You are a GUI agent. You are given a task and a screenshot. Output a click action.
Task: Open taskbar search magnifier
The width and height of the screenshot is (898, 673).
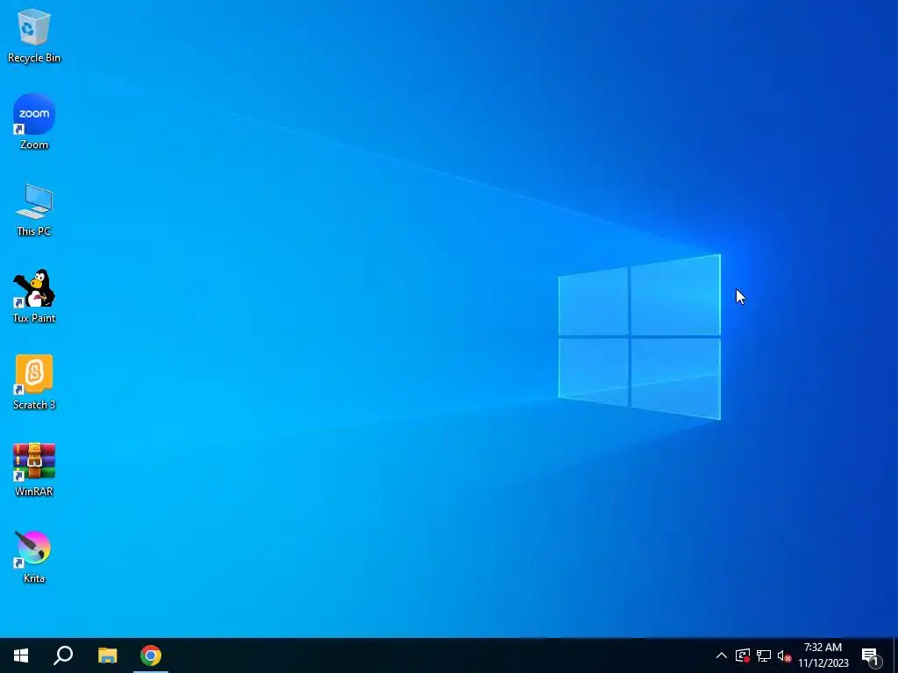click(63, 655)
